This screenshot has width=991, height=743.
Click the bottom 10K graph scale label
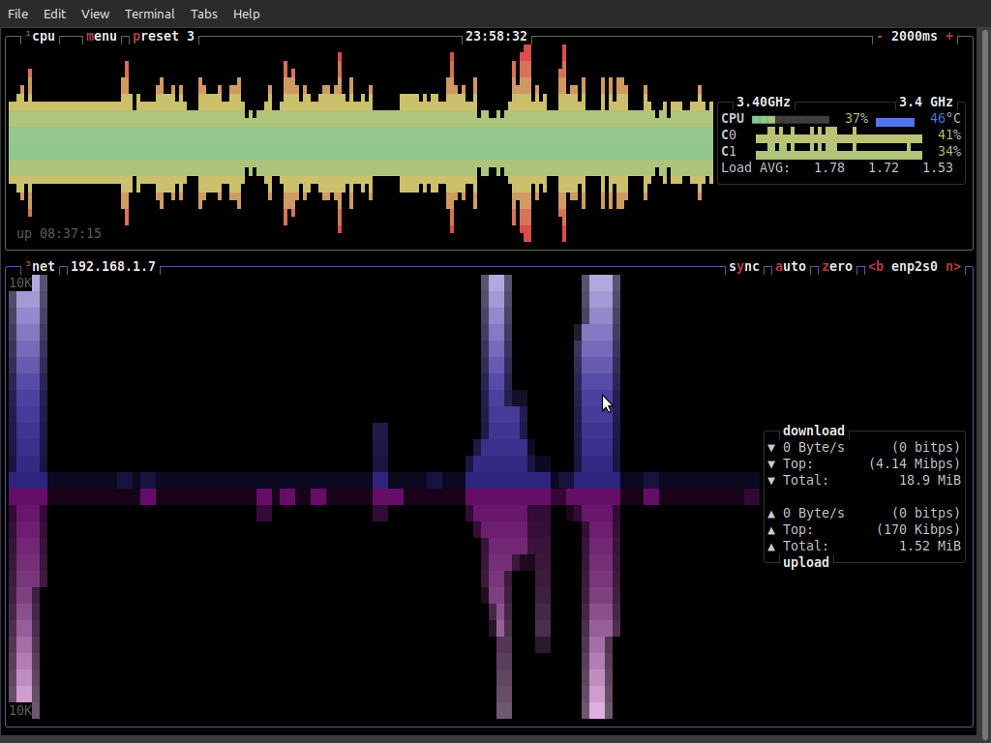pos(20,710)
